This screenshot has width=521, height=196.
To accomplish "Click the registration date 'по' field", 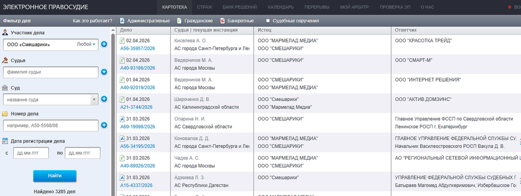I will coord(82,153).
